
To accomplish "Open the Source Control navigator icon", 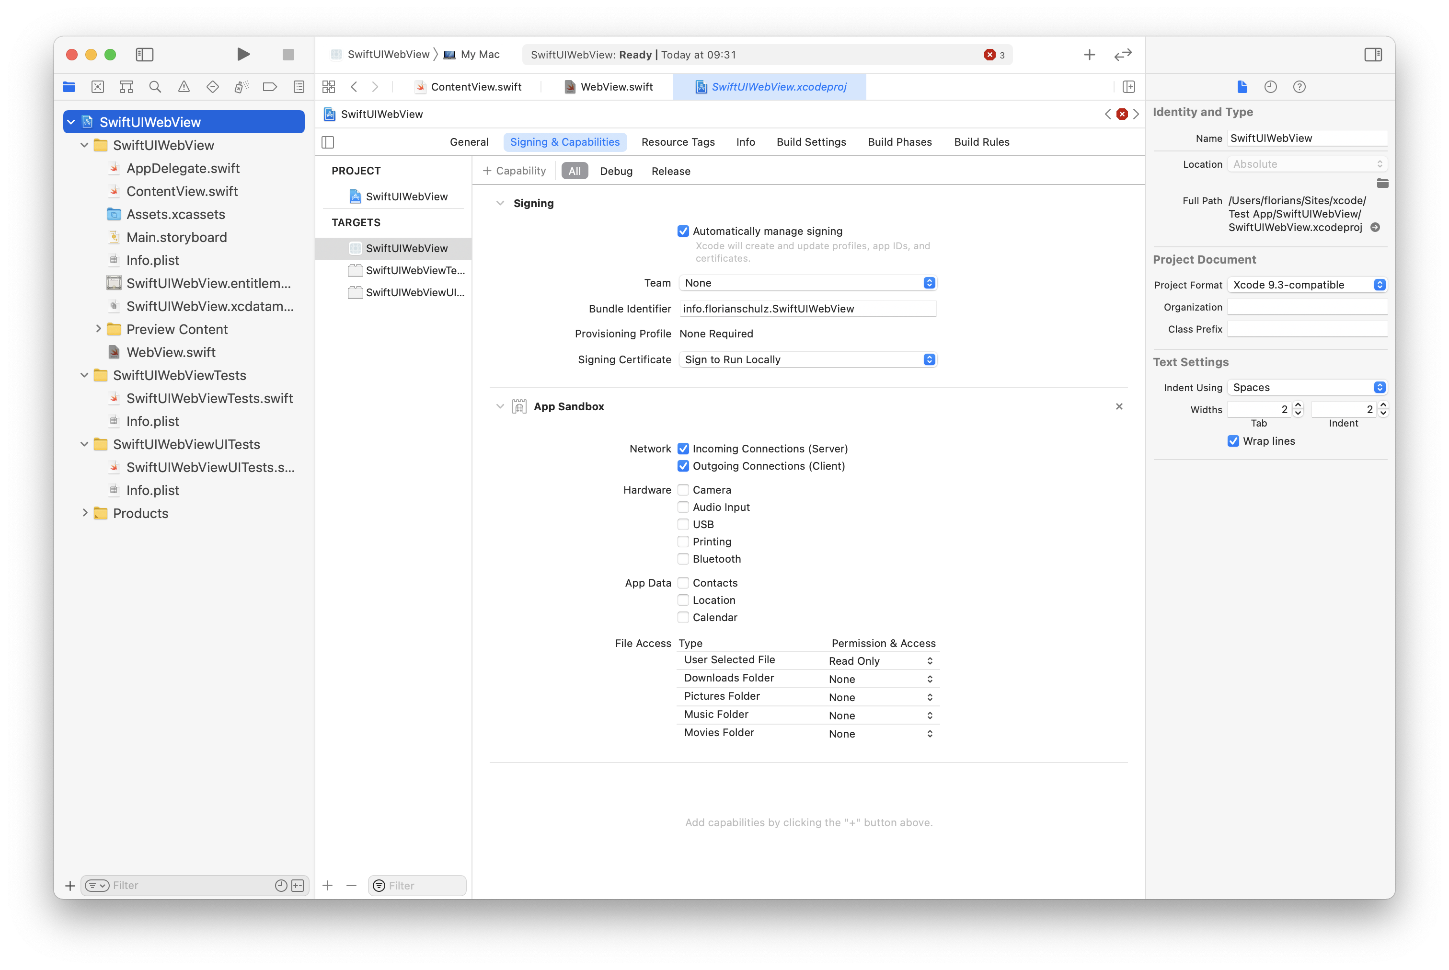I will click(98, 87).
